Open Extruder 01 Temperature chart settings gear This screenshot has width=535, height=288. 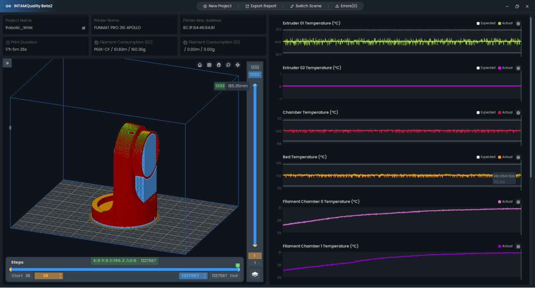518,23
